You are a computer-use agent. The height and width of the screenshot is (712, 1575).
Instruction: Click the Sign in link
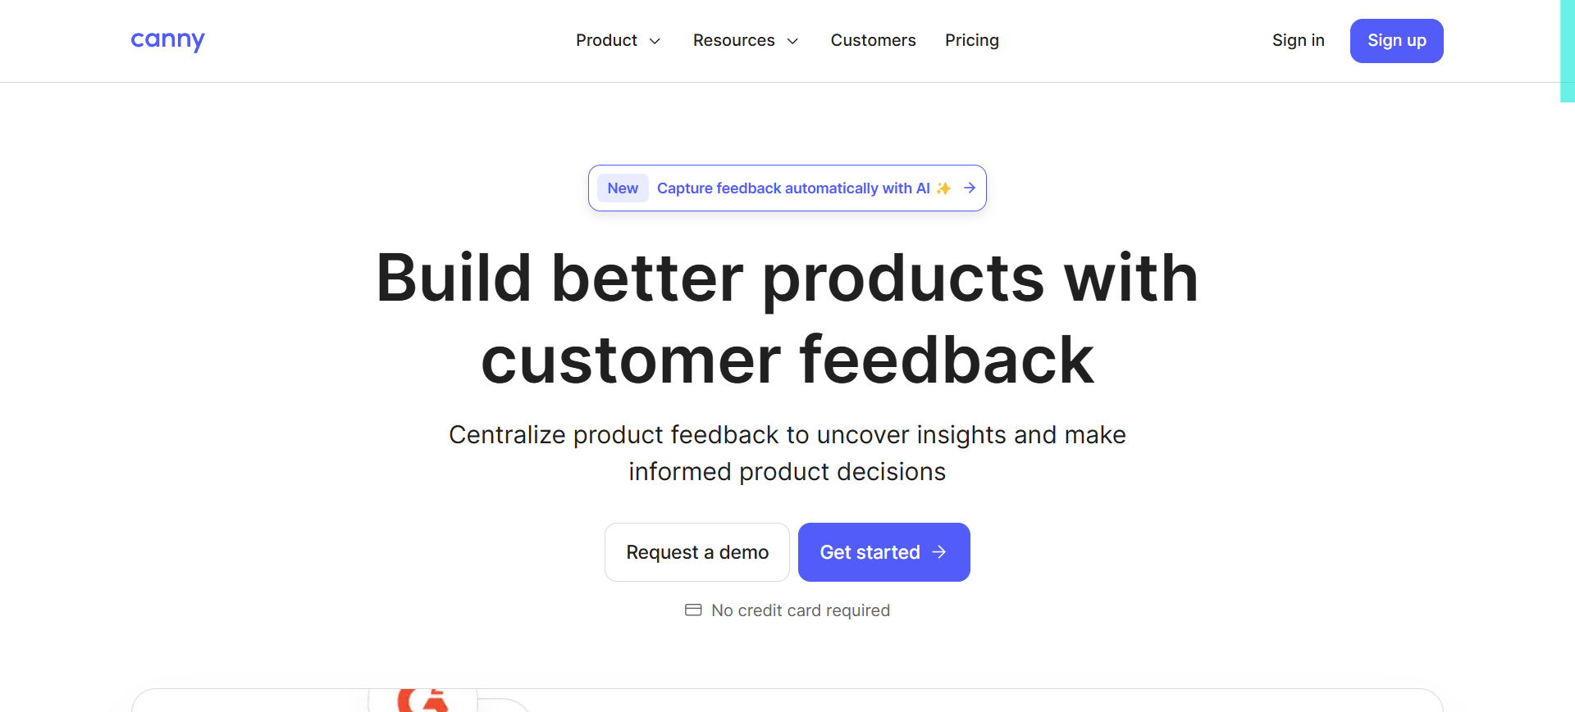pos(1298,40)
